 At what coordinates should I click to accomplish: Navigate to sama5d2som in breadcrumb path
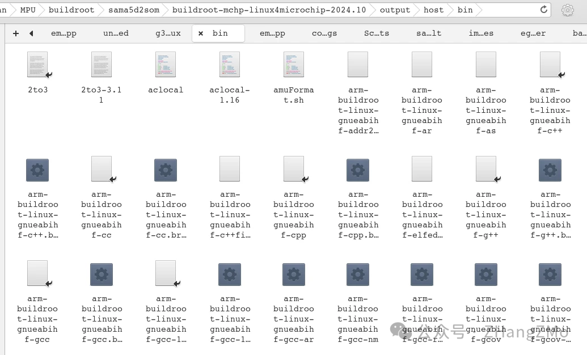pyautogui.click(x=134, y=10)
